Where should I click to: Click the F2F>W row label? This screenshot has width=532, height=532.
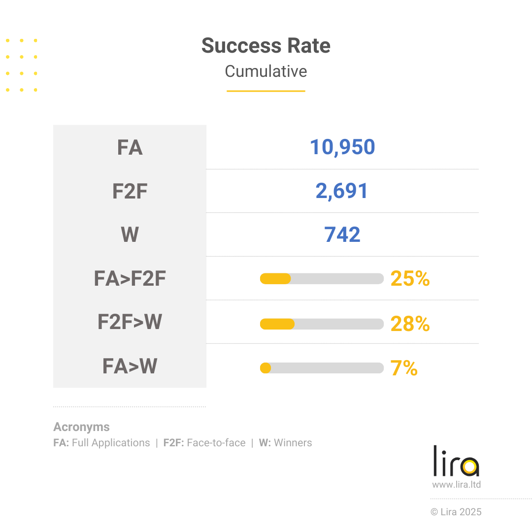130,322
